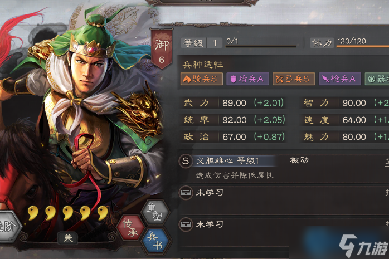The height and width of the screenshot is (259, 389).
Task: Select the 枪兵A troop type badge
Action: (340, 79)
